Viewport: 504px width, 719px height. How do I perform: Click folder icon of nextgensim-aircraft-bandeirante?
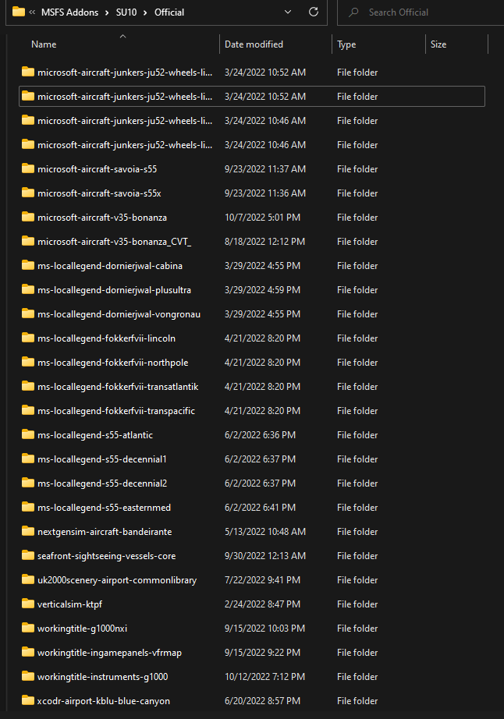point(28,531)
